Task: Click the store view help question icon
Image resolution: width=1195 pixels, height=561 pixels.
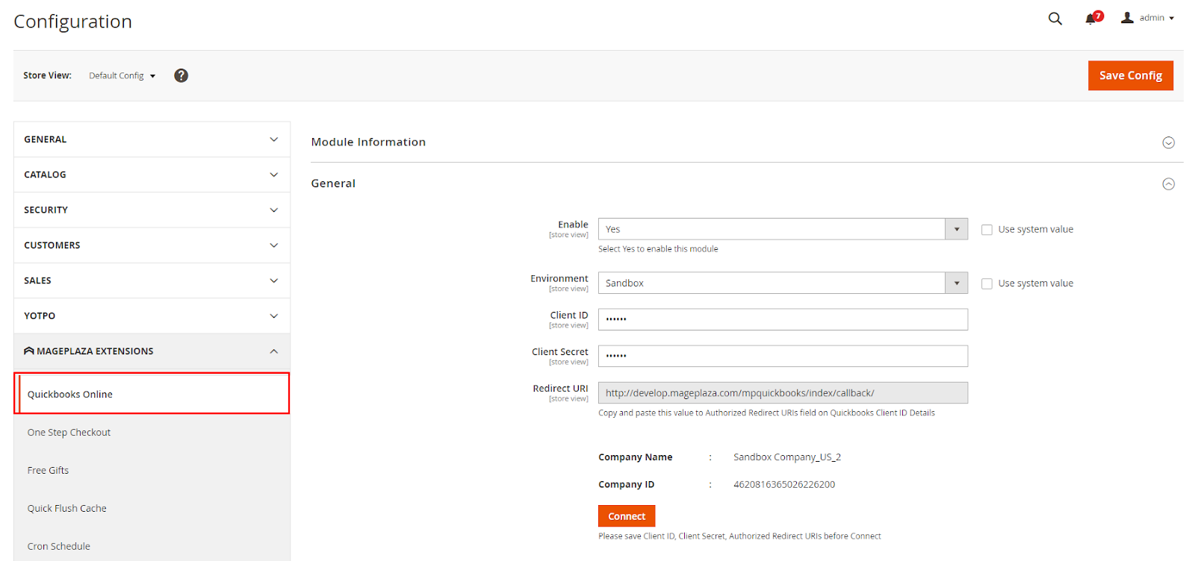Action: pos(181,75)
